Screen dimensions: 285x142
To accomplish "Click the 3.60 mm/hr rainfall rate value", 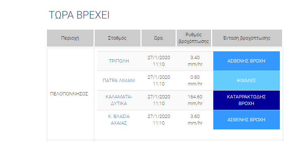I will coord(195,120).
